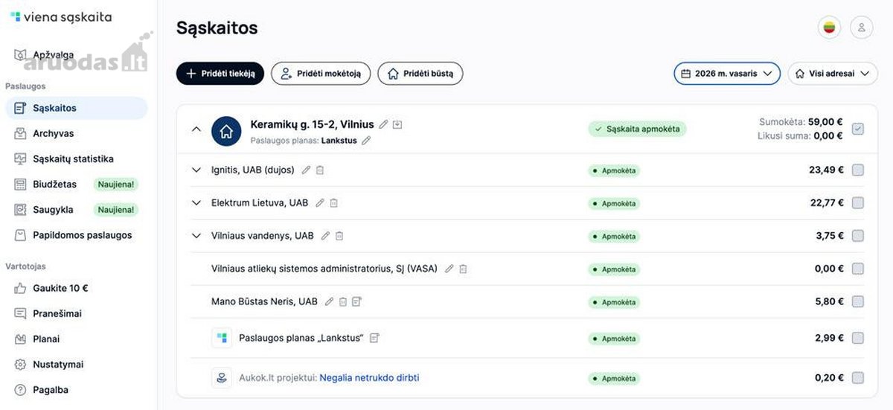This screenshot has height=410, width=893.
Task: Tick the Vilniaus vandenys 3,75 € checkbox
Action: 857,236
